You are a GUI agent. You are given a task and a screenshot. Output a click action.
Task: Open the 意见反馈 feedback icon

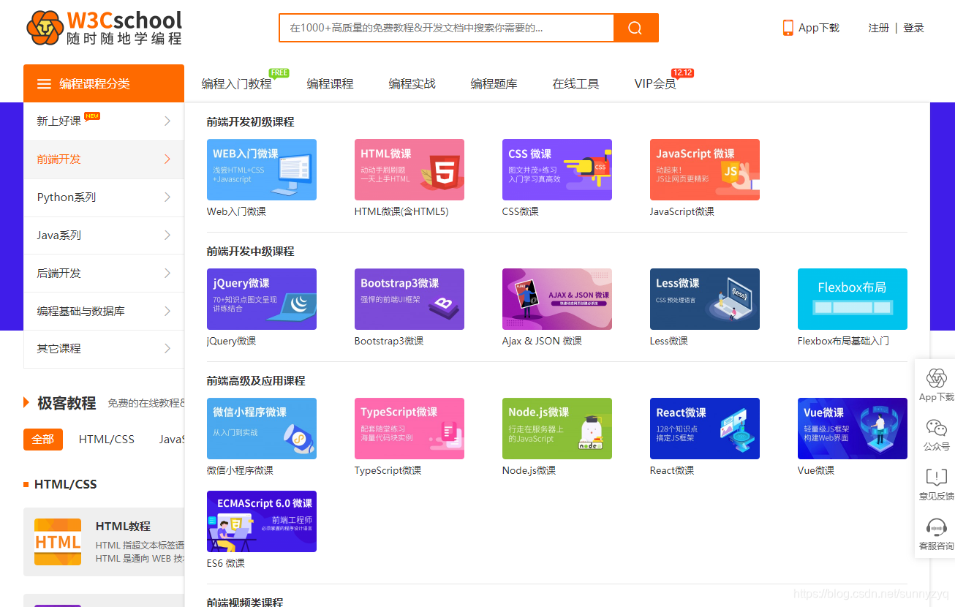pos(937,478)
